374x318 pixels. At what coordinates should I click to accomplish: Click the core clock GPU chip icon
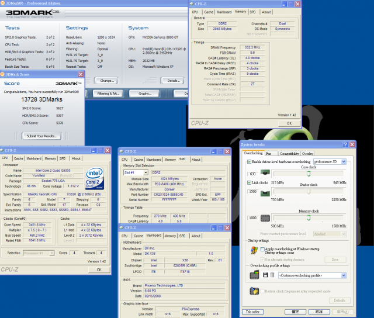[265, 172]
